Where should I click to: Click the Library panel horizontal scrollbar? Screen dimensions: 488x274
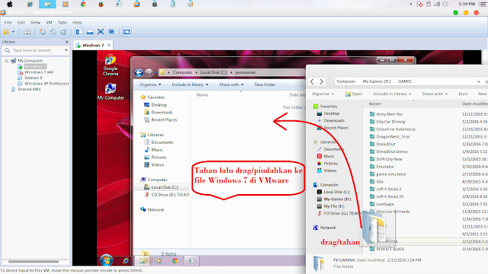point(34,262)
